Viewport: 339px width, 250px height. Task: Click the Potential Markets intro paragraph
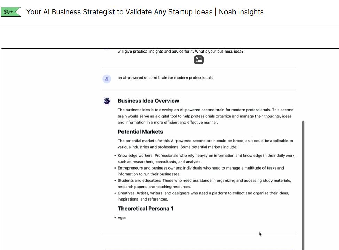pos(205,144)
